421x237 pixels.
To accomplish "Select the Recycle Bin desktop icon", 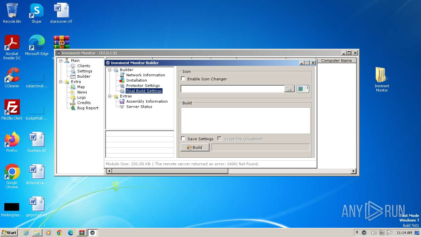I will coord(12,13).
